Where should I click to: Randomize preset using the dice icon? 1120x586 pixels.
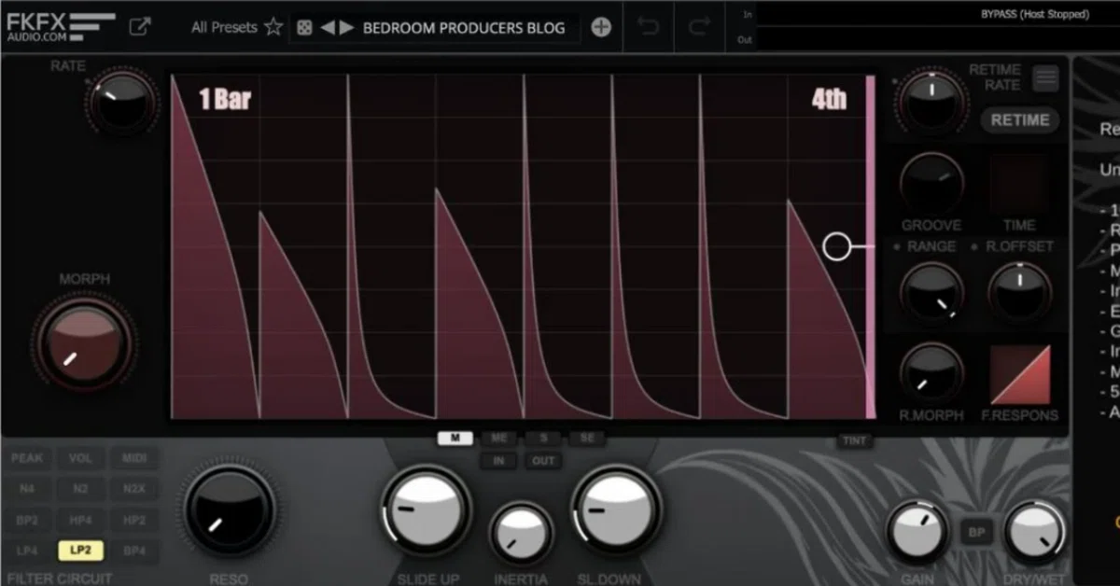[304, 28]
